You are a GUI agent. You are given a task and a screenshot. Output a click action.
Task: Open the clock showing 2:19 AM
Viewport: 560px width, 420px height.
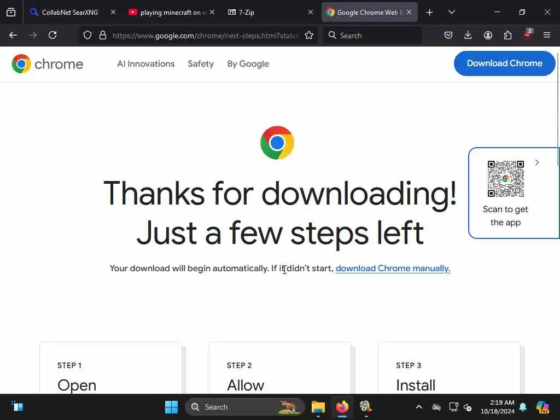pos(498,407)
